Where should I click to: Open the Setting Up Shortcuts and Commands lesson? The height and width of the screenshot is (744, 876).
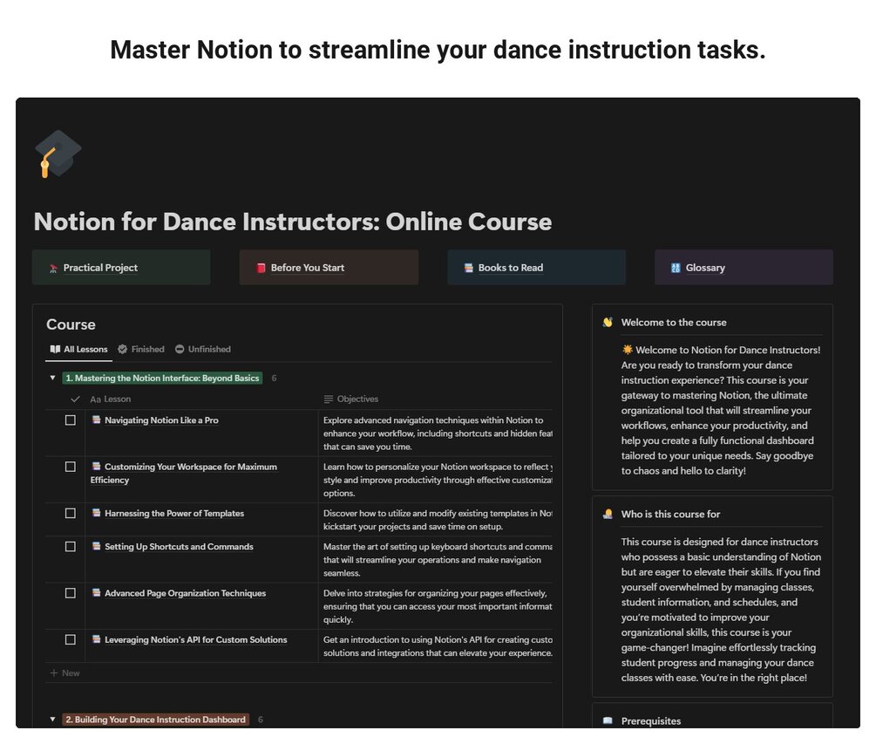tap(179, 546)
